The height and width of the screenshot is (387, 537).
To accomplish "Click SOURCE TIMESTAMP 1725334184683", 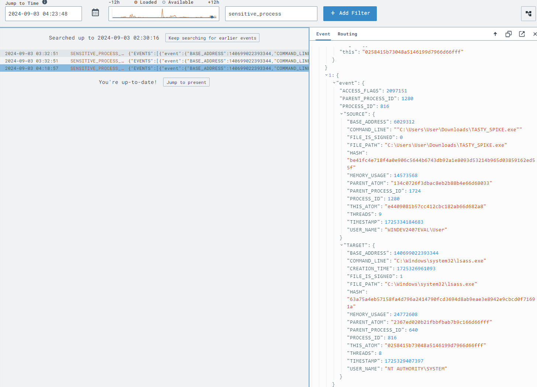I will pos(404,222).
